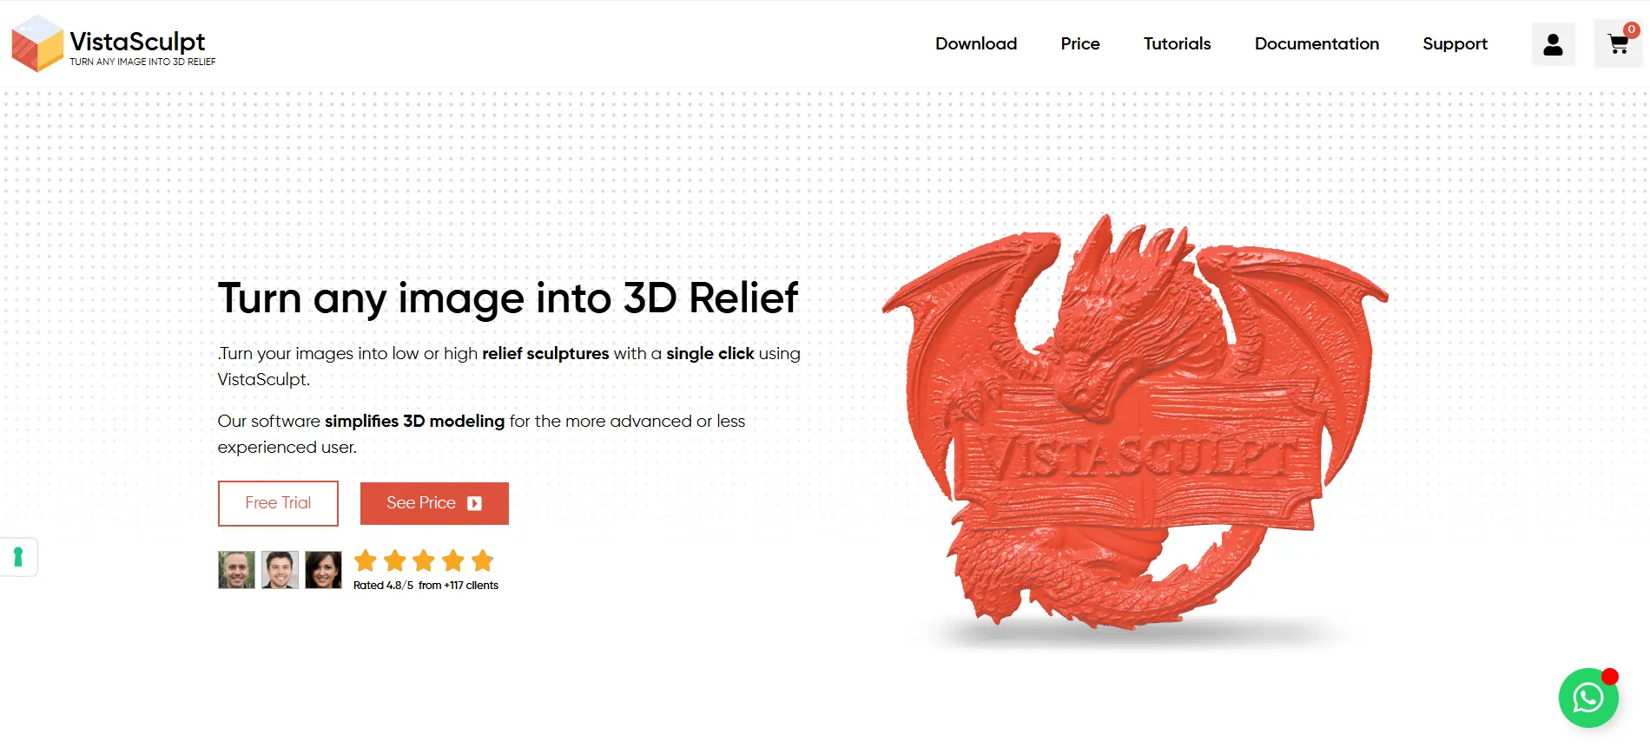
Task: Click the first gold rating star
Action: pos(366,560)
